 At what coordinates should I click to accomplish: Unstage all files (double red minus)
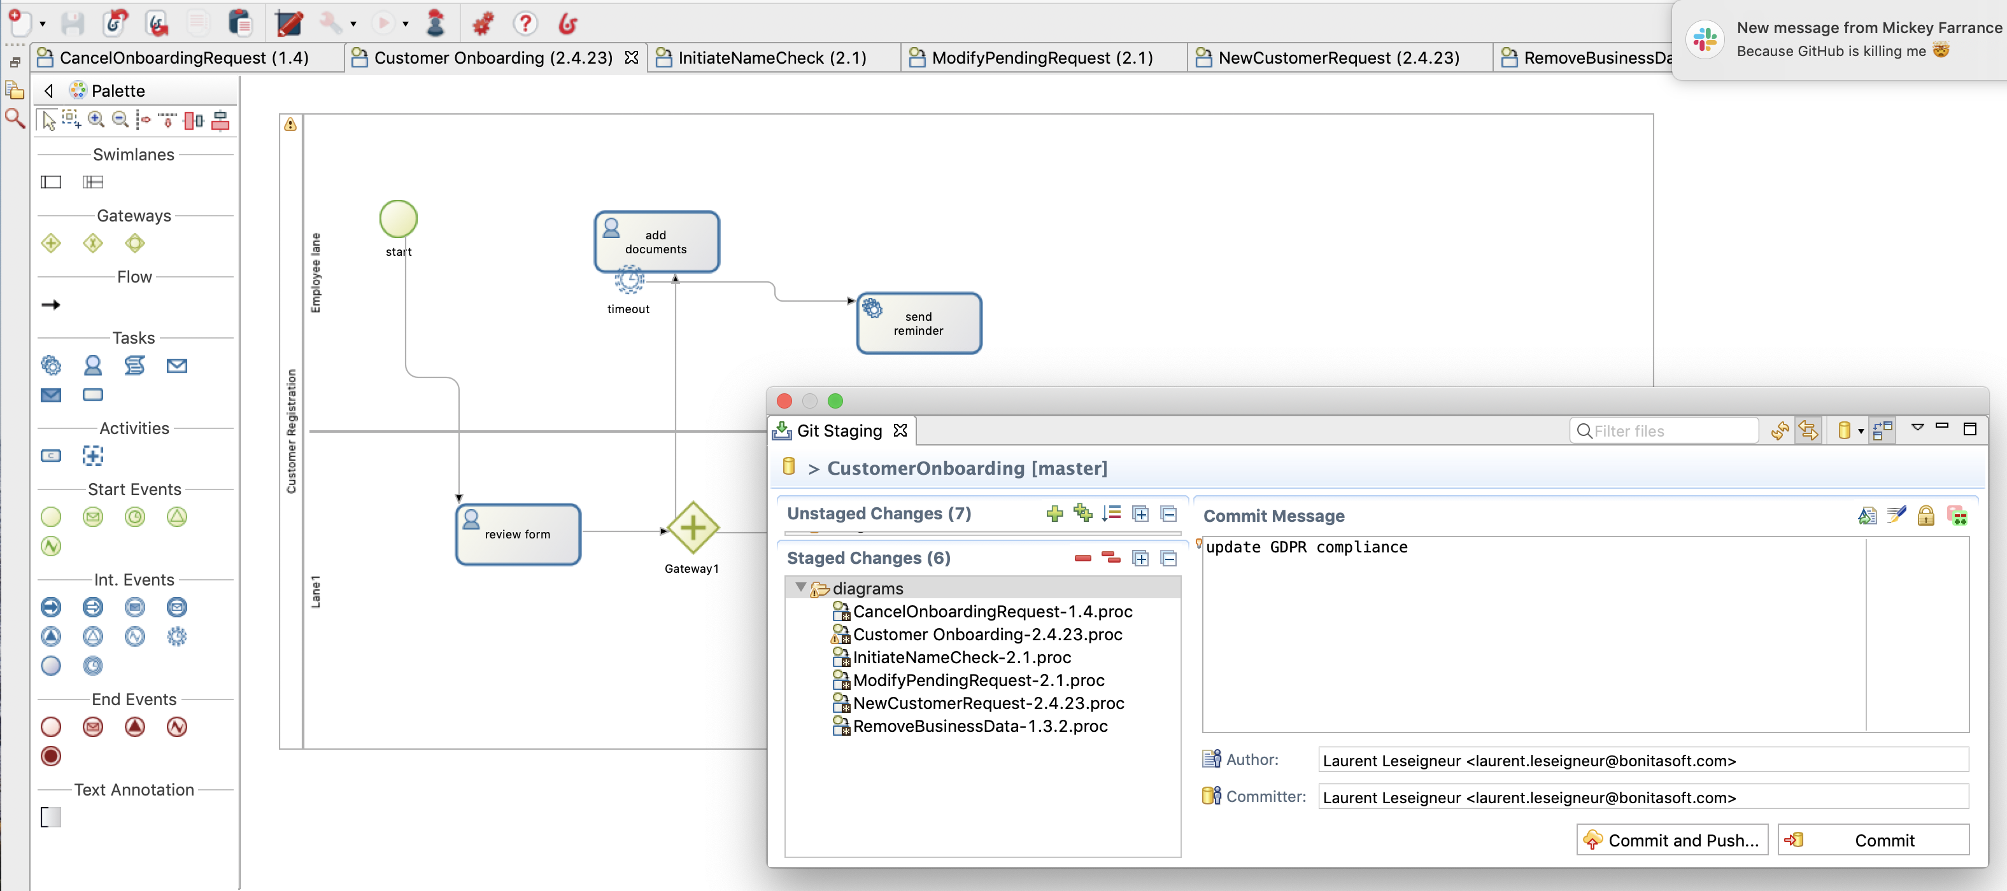click(1112, 558)
